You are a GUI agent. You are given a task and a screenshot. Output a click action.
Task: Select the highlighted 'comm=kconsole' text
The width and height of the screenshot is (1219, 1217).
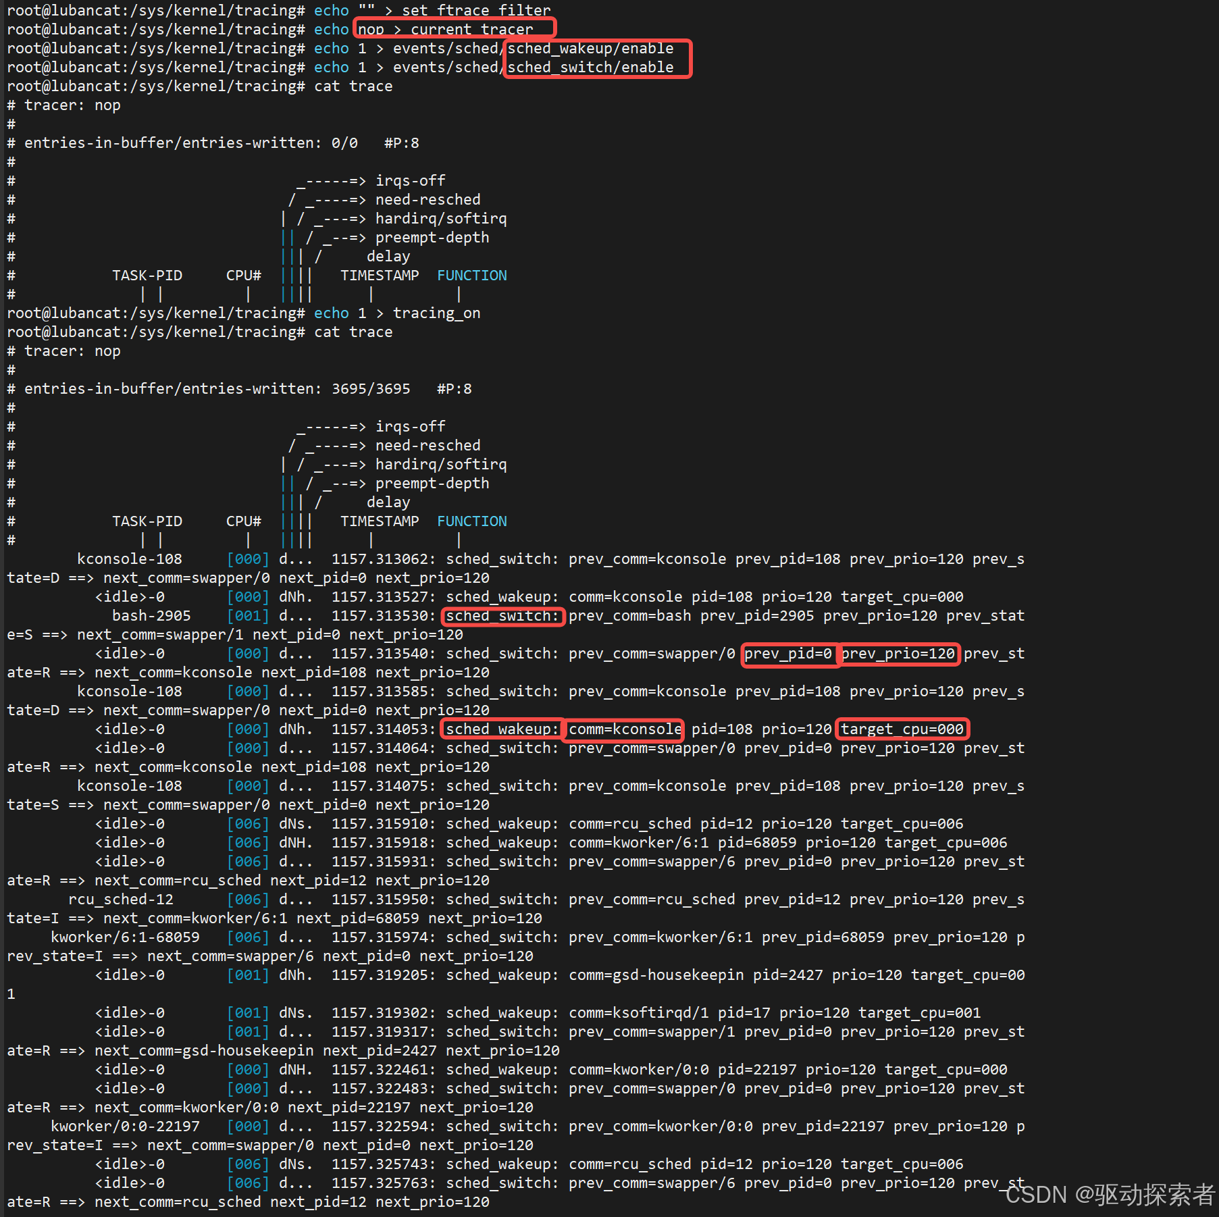point(623,729)
